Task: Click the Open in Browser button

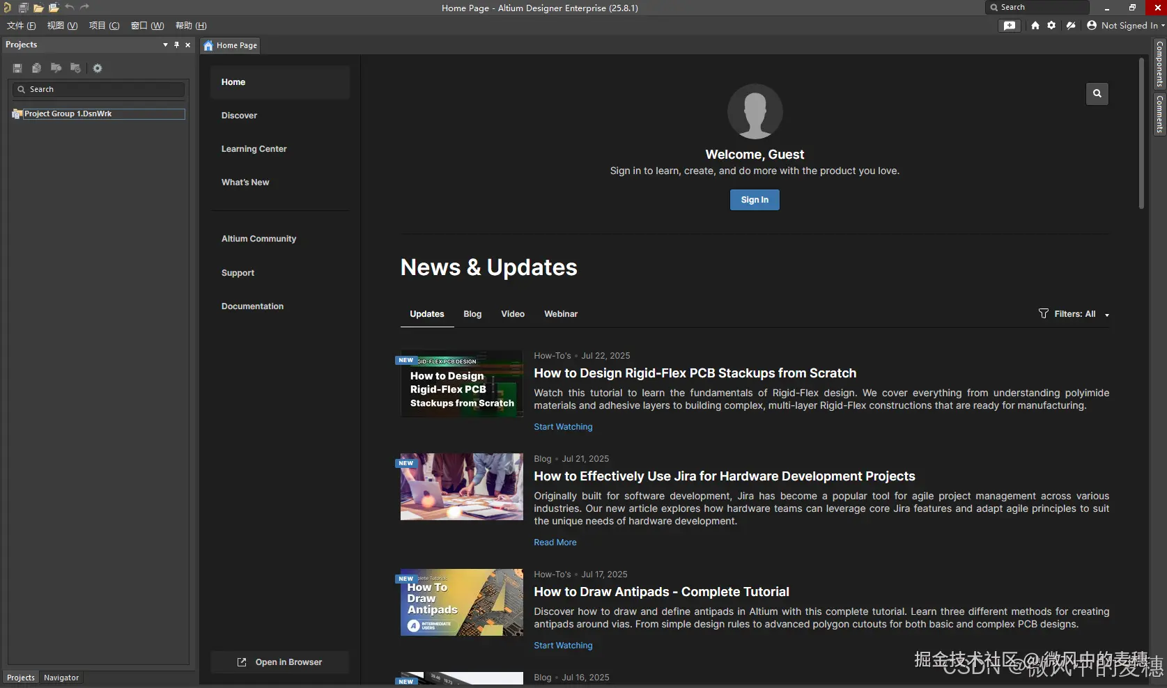Action: click(x=279, y=662)
